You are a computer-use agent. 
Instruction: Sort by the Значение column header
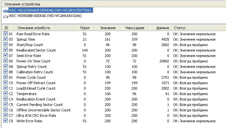pyautogui.click(x=108, y=28)
